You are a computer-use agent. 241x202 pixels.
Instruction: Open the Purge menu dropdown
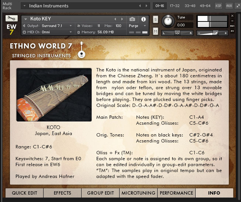(x=145, y=26)
